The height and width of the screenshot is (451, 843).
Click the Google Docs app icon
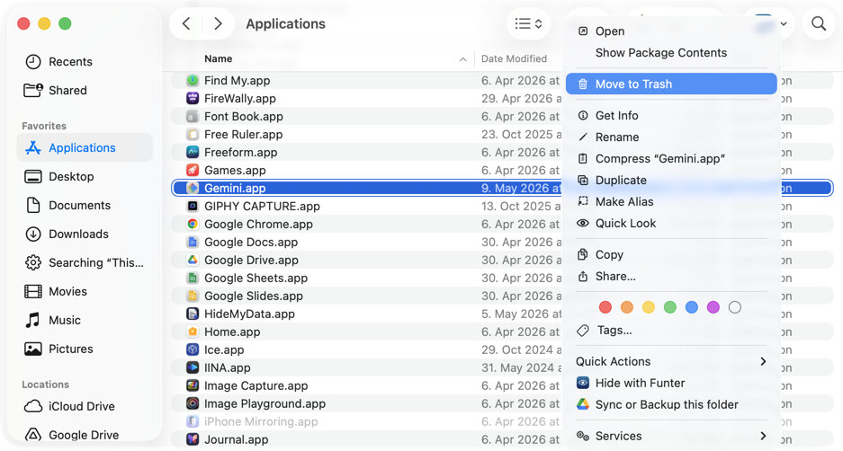pos(193,243)
